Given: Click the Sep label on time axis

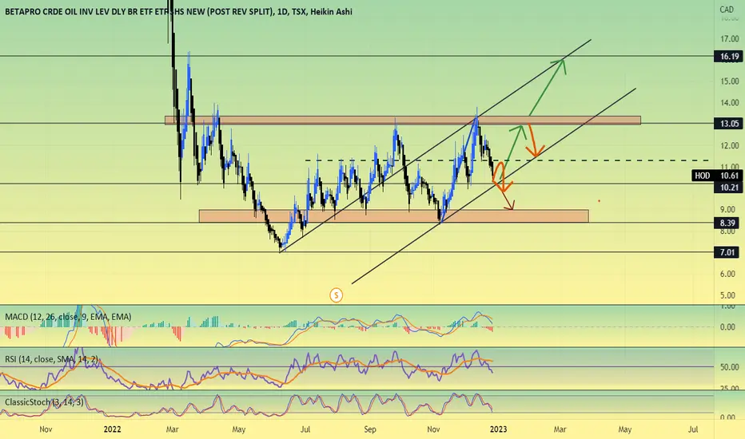Looking at the screenshot, I should 369,429.
